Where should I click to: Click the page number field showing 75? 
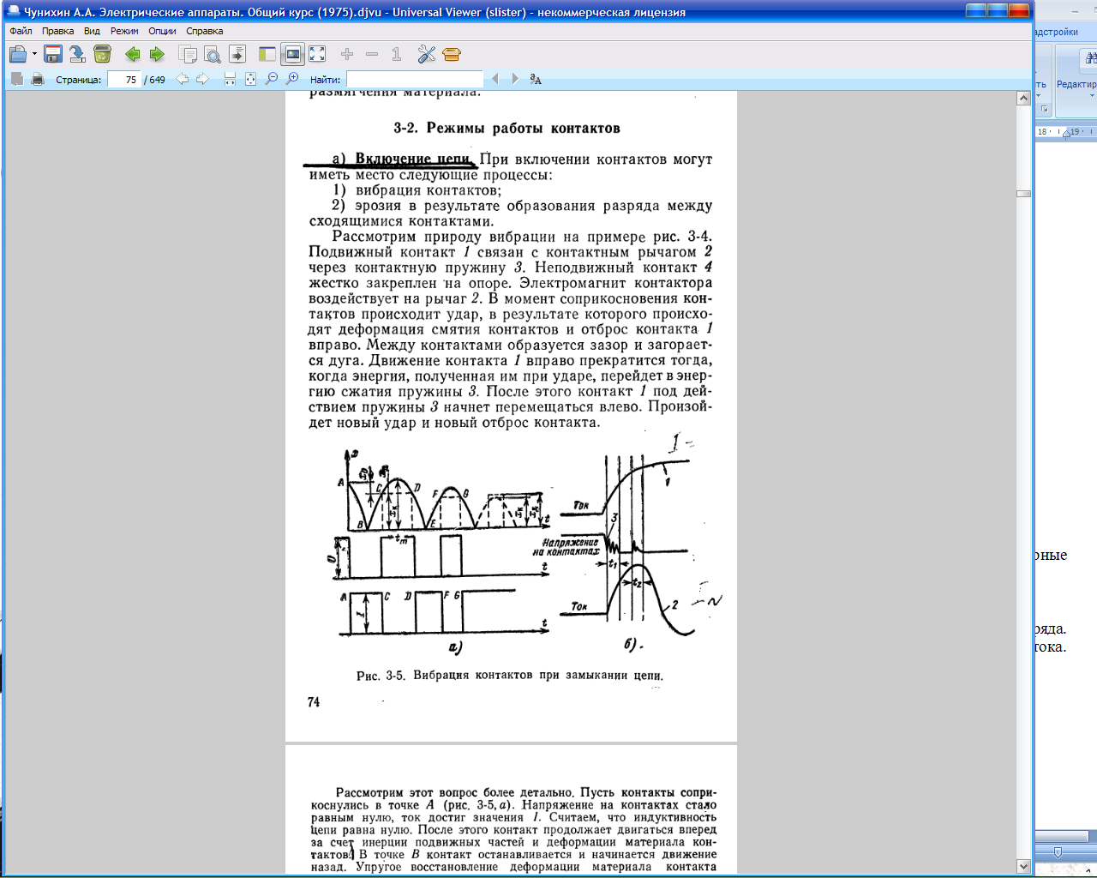tap(124, 79)
